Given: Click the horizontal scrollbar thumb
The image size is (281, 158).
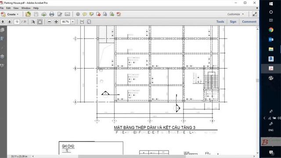Looking at the screenshot, I should (132, 156).
